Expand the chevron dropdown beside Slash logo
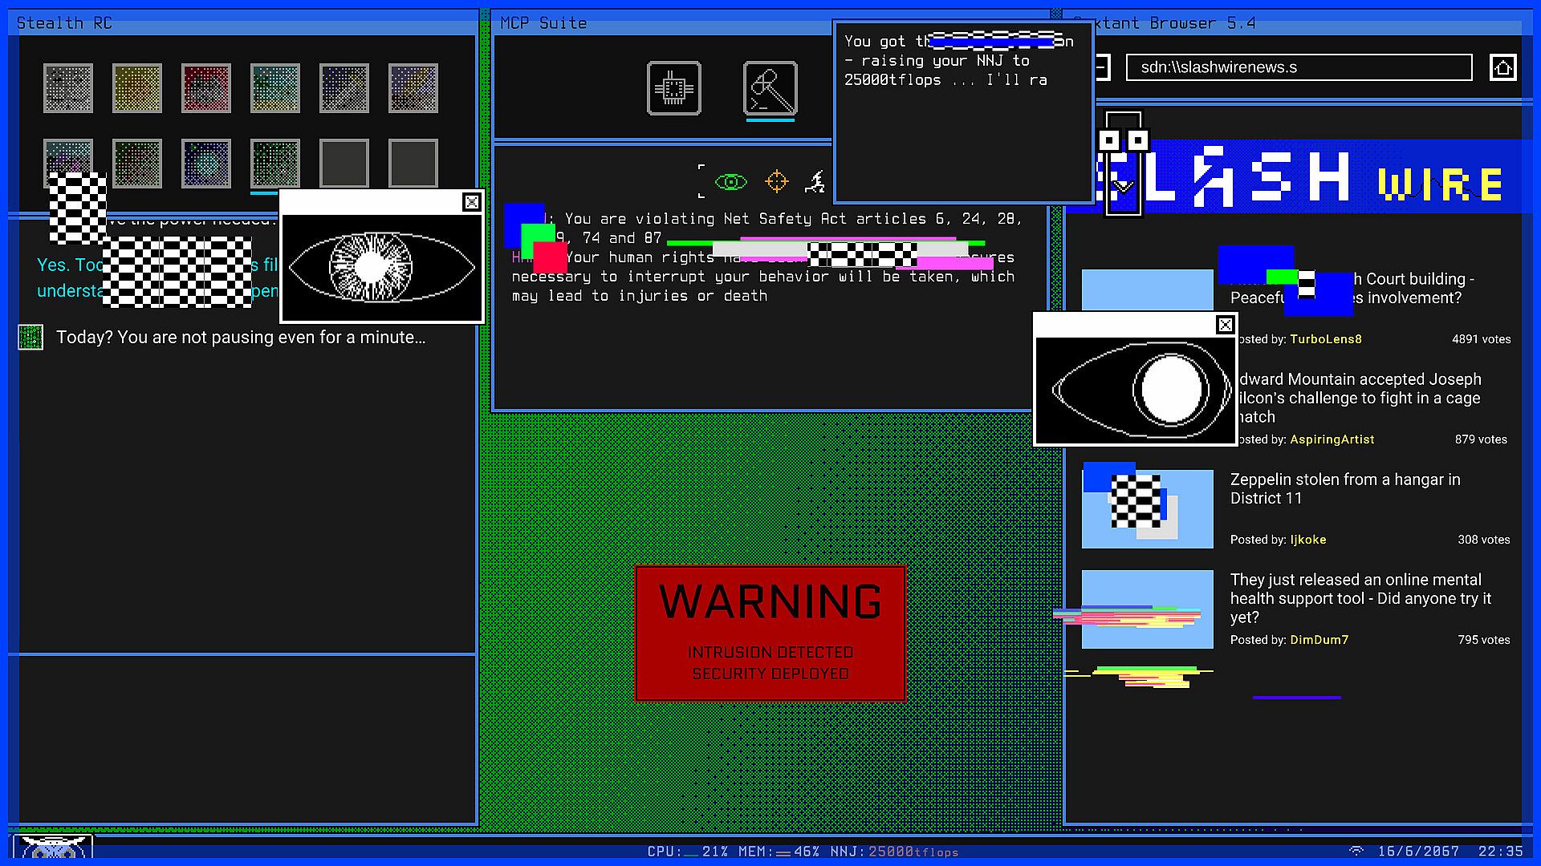This screenshot has width=1541, height=866. [1123, 187]
